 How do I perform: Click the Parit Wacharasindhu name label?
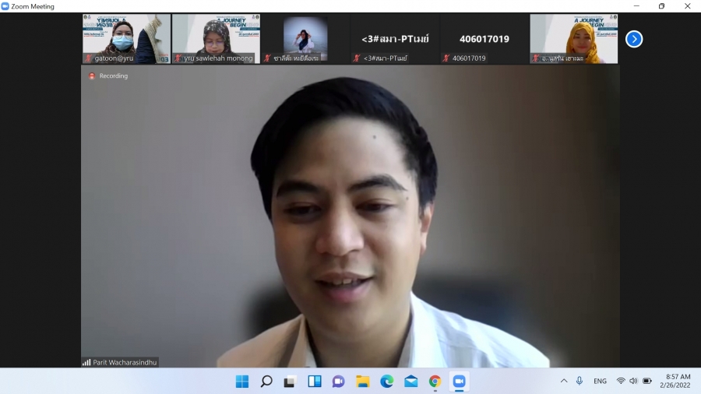125,362
